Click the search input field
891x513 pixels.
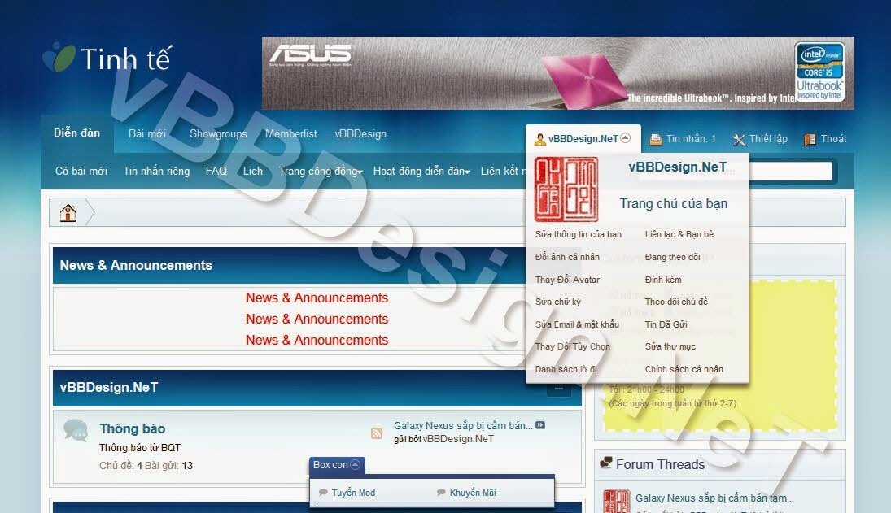[x=791, y=171]
